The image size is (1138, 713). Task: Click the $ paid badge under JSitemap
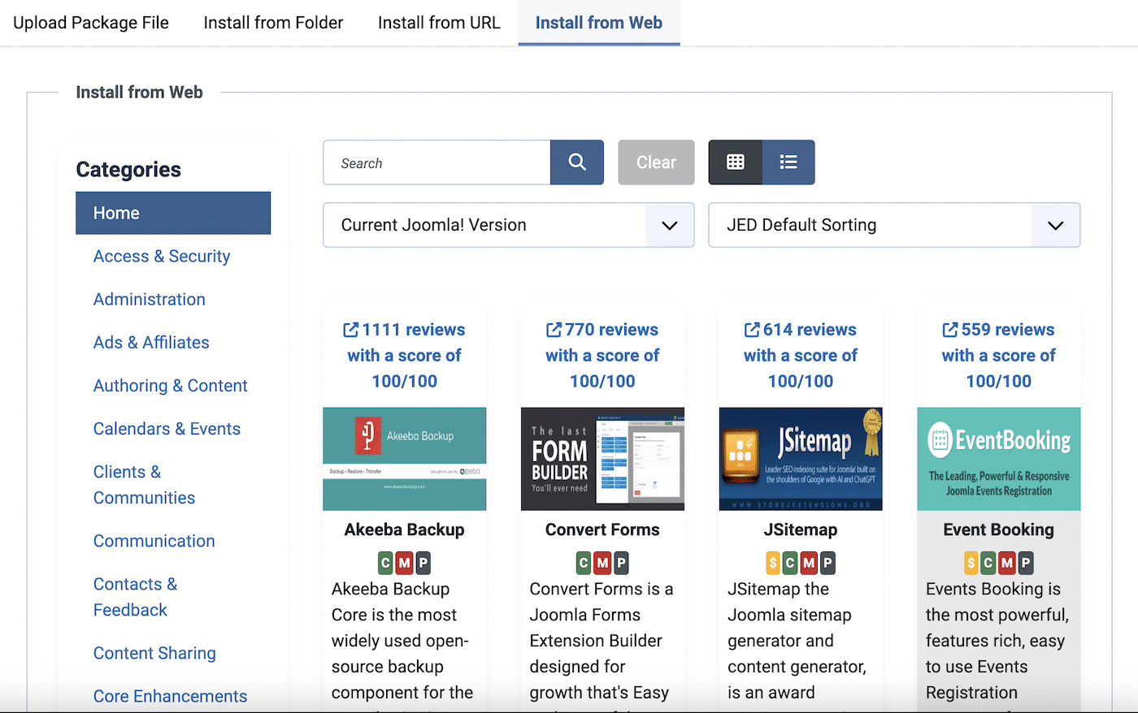[774, 562]
